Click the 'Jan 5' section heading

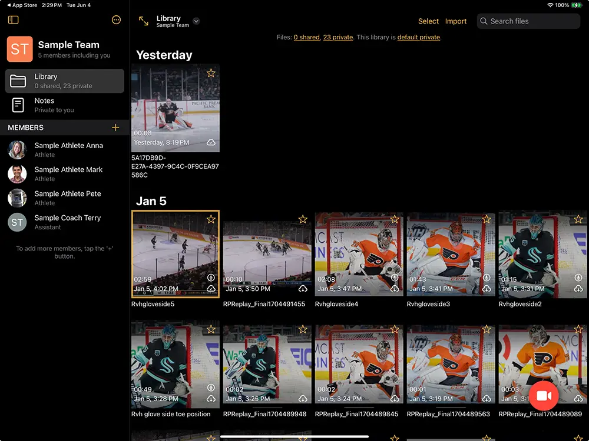151,201
